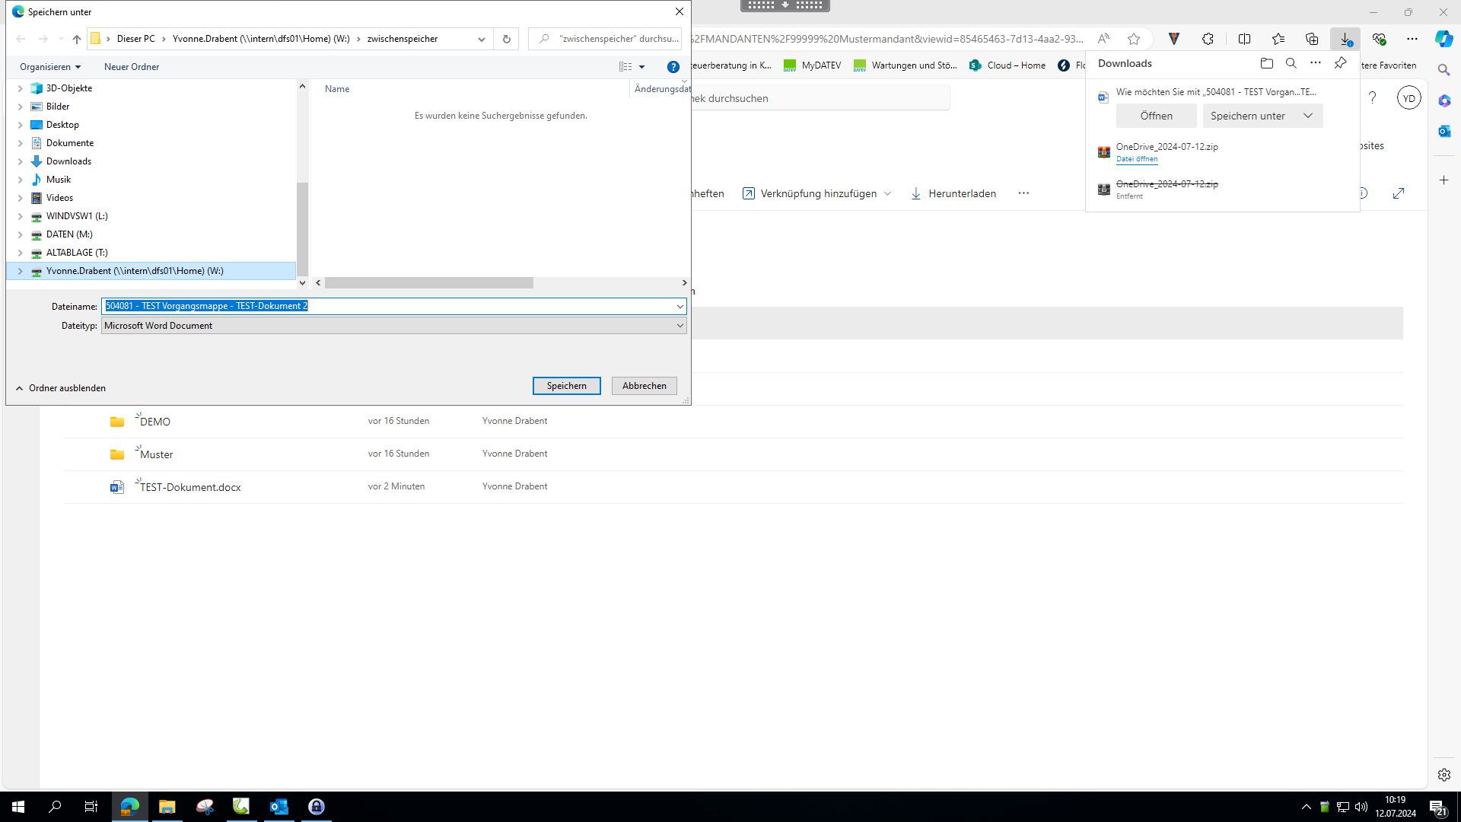Open the view options dropdown arrow
The height and width of the screenshot is (822, 1461).
pyautogui.click(x=641, y=67)
